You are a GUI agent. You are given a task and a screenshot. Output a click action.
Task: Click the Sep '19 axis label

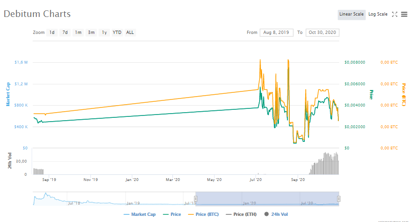point(49,180)
